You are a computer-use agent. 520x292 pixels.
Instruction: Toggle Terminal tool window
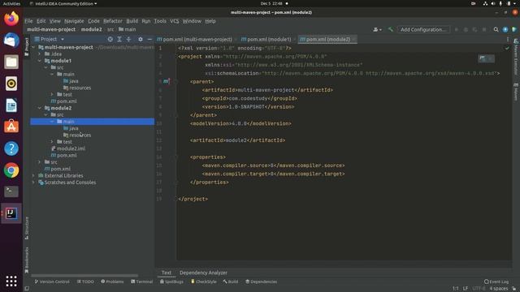point(141,281)
